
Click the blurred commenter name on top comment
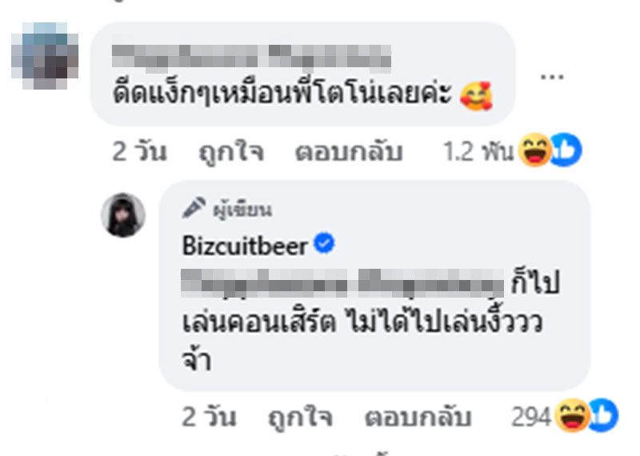[x=251, y=56]
